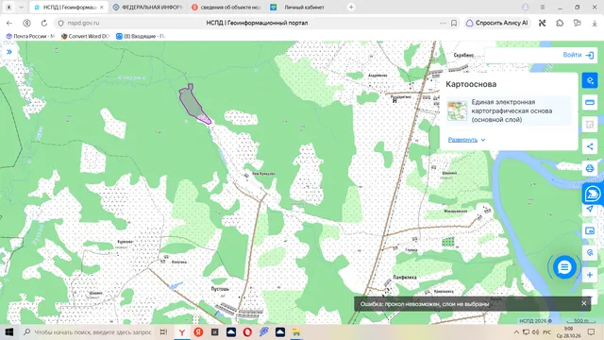Open the browser hamburger menu
This screenshot has width=604, height=340.
point(543,8)
